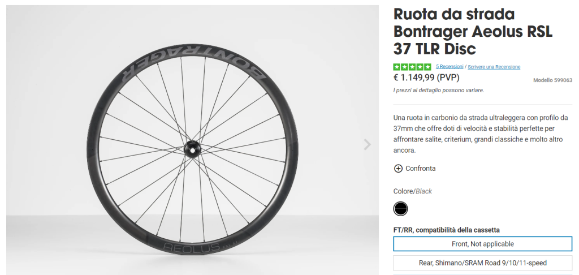Viewport: 579px width, 275px height.
Task: Click the Bontrager wheel product photo
Action: pos(192,147)
